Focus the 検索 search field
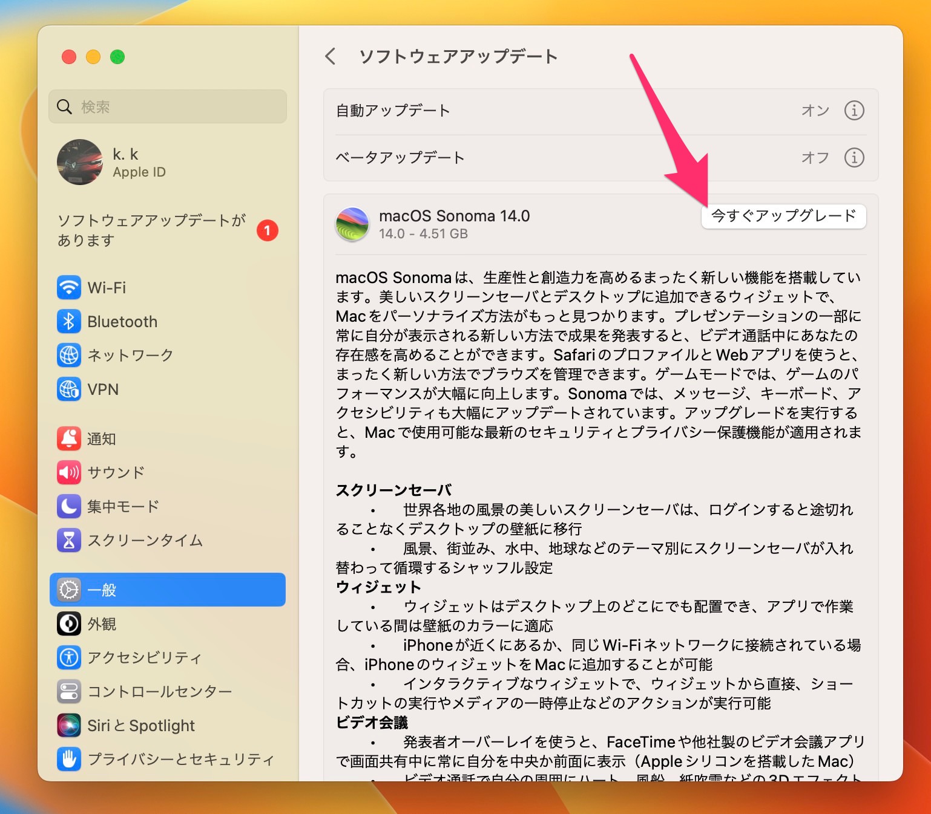The width and height of the screenshot is (931, 814). pos(168,107)
